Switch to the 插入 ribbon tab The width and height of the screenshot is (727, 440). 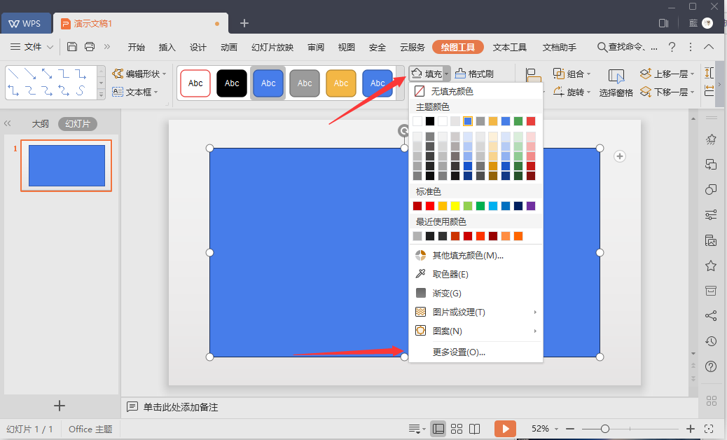(x=167, y=47)
